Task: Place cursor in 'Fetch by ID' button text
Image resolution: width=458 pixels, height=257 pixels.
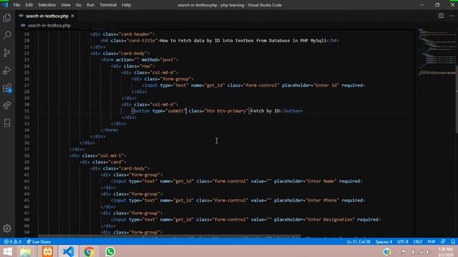Action: pyautogui.click(x=265, y=111)
